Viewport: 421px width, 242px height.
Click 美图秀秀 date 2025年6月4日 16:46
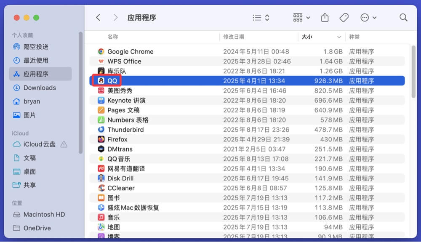pos(255,90)
